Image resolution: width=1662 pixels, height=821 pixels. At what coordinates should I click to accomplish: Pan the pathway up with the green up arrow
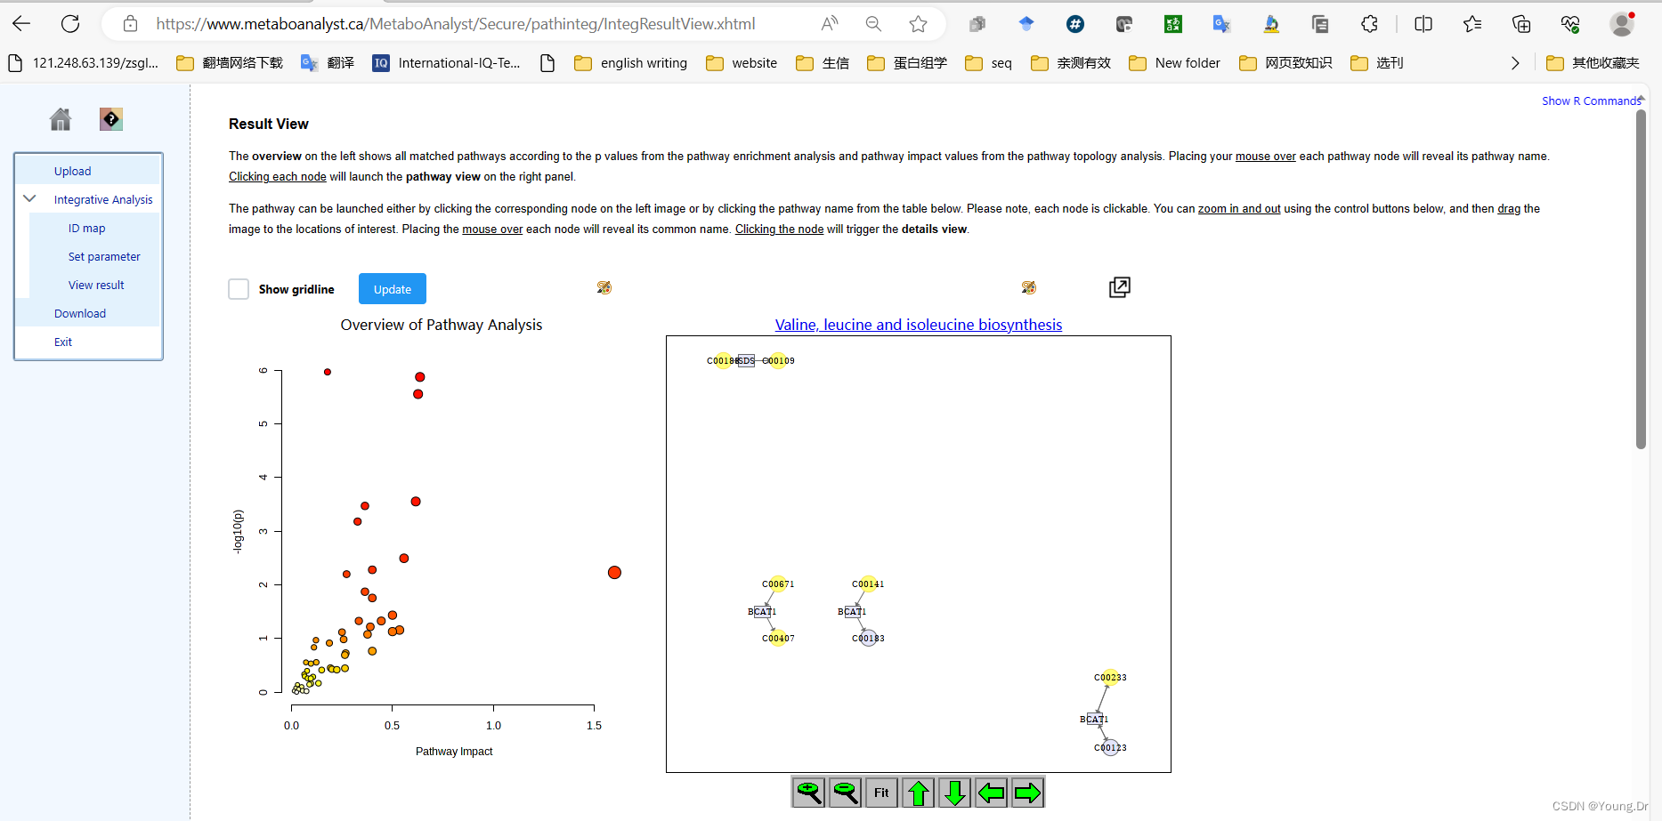(x=918, y=792)
